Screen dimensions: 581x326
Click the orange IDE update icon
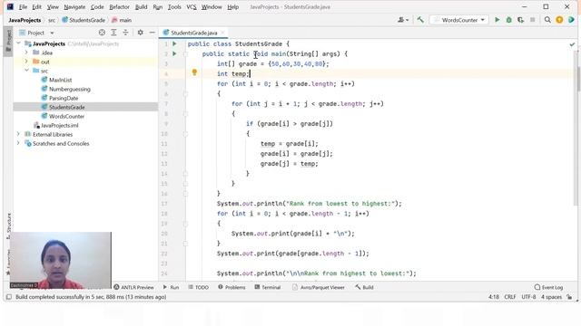(559, 20)
